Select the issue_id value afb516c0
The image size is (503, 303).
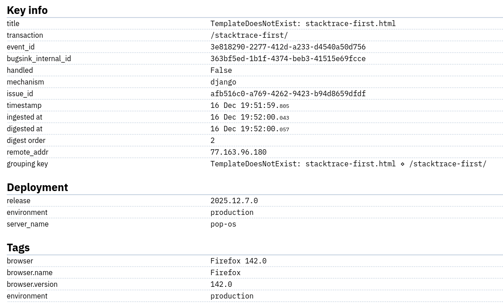click(x=288, y=94)
